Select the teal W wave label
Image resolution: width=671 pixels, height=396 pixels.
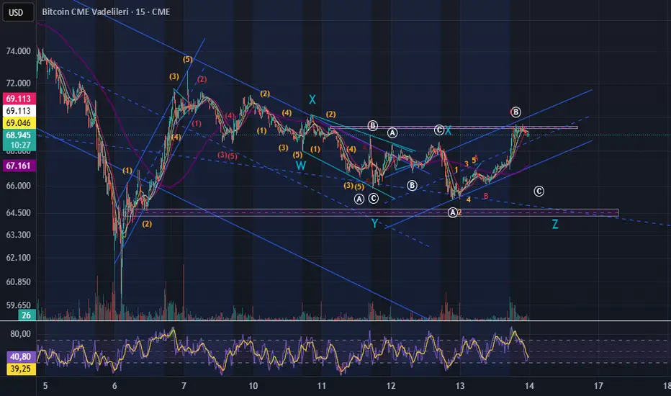tap(300, 166)
